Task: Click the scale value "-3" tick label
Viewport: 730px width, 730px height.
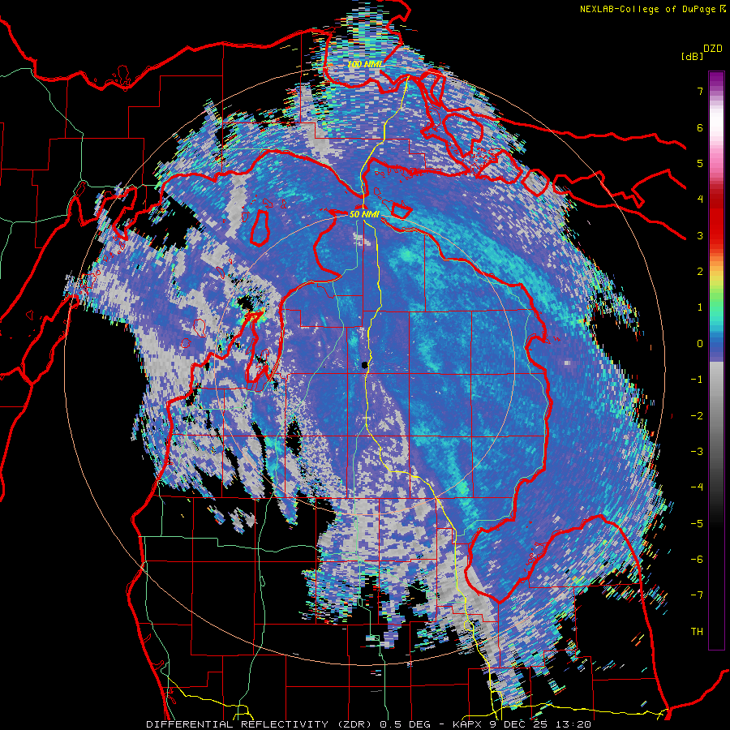Action: point(697,452)
